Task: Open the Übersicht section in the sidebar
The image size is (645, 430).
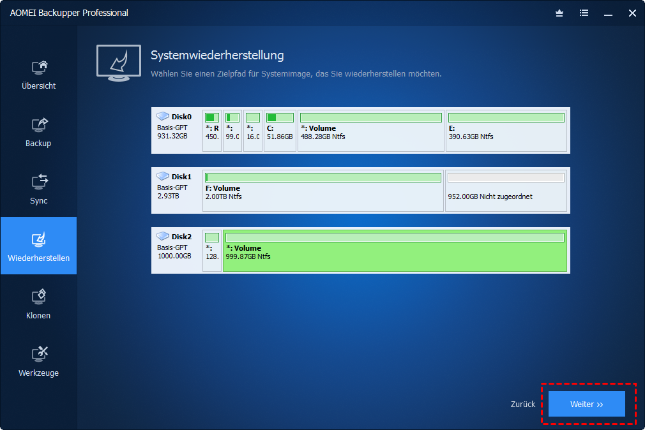Action: 39,75
